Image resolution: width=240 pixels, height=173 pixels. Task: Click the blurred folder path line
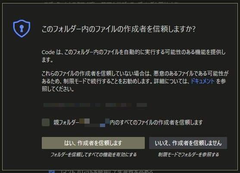95,105
